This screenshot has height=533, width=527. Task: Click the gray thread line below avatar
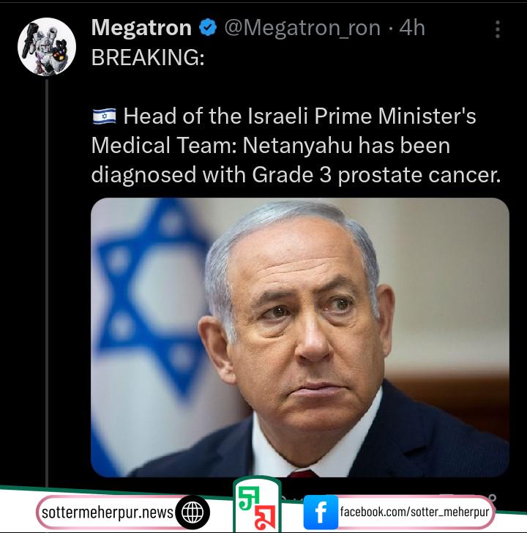pyautogui.click(x=47, y=283)
